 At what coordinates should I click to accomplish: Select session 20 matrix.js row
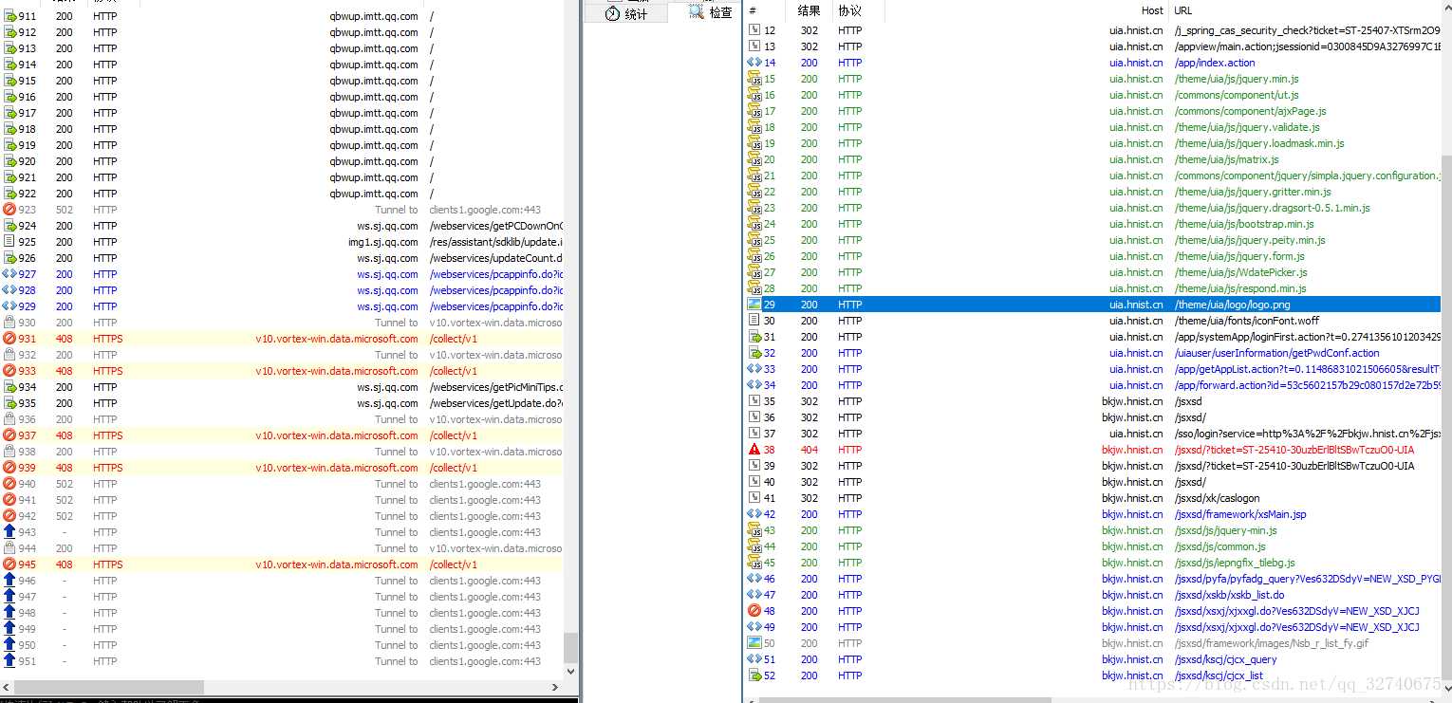(1092, 159)
